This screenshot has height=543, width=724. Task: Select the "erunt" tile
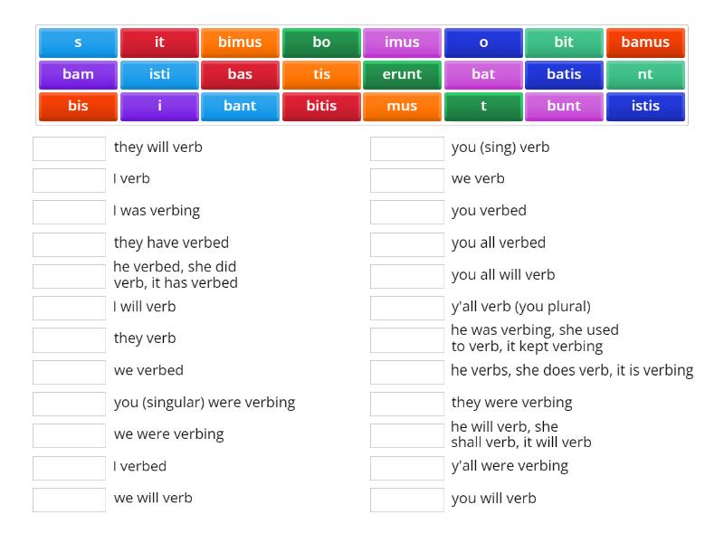402,74
